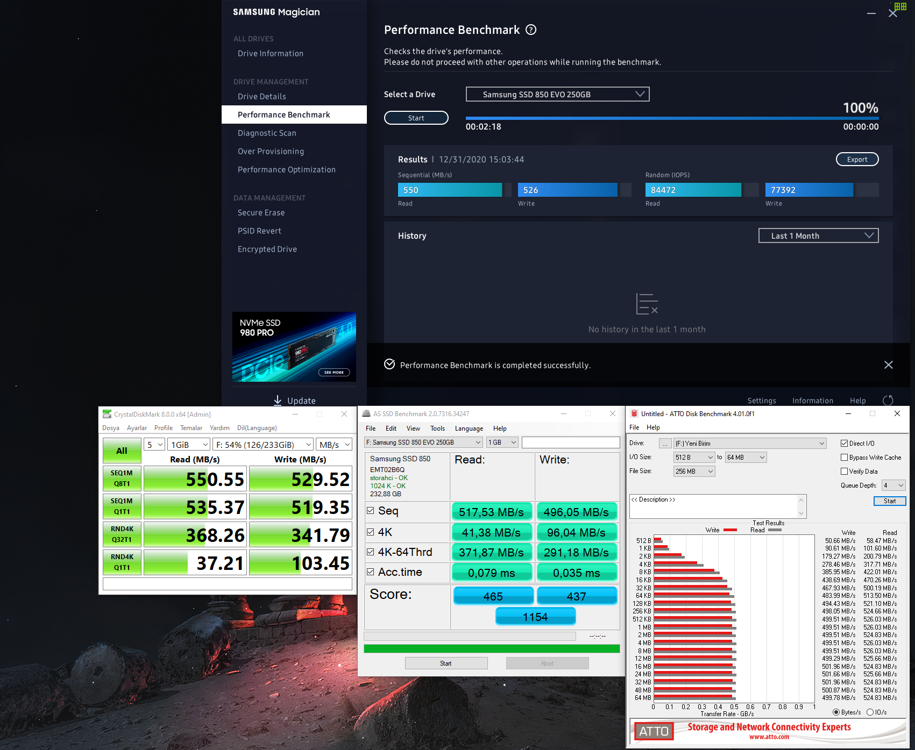915x750 pixels.
Task: Open test count dropdown showing 5
Action: 154,445
